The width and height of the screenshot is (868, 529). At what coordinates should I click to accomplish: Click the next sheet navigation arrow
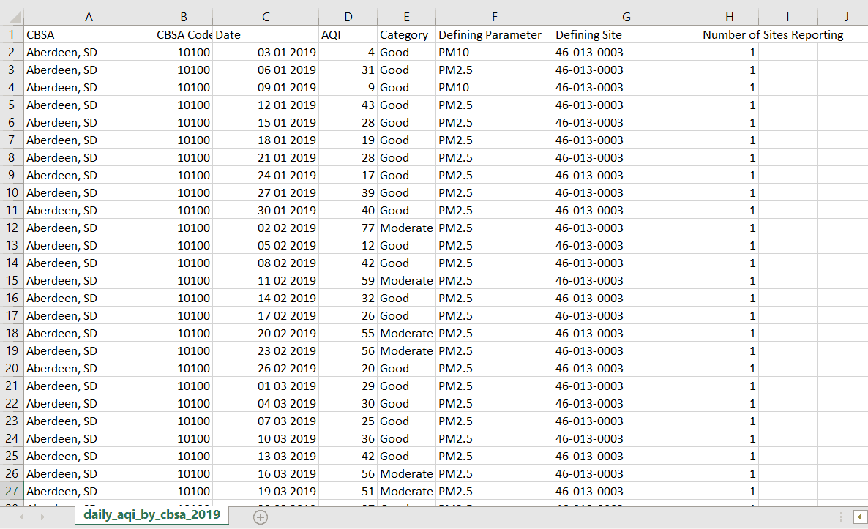[42, 517]
